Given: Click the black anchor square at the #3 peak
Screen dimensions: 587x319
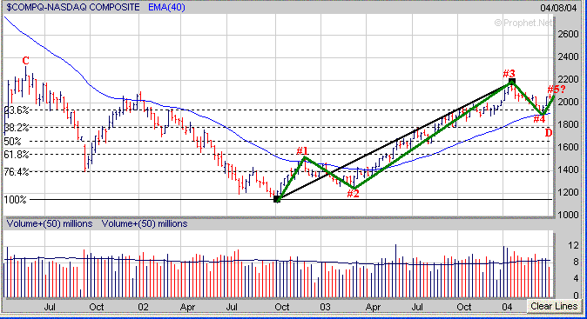Looking at the screenshot, I should [x=513, y=82].
